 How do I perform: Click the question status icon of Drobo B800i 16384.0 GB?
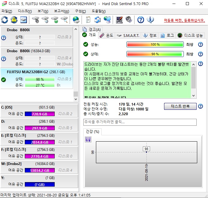point(4,59)
